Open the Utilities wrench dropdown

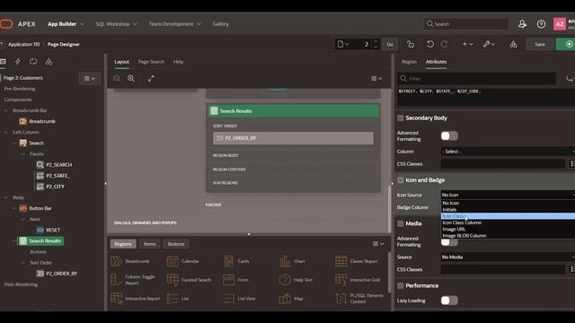489,44
